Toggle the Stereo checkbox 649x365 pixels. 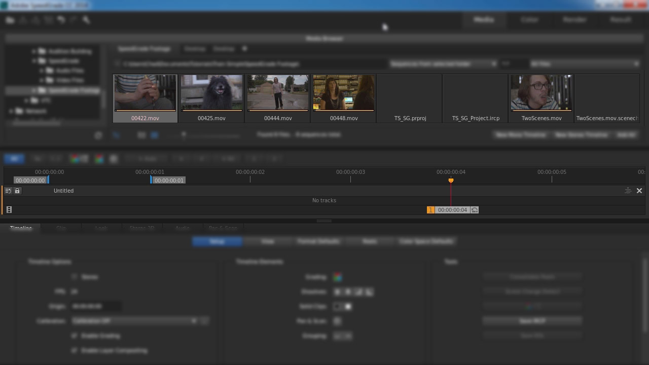click(x=75, y=277)
